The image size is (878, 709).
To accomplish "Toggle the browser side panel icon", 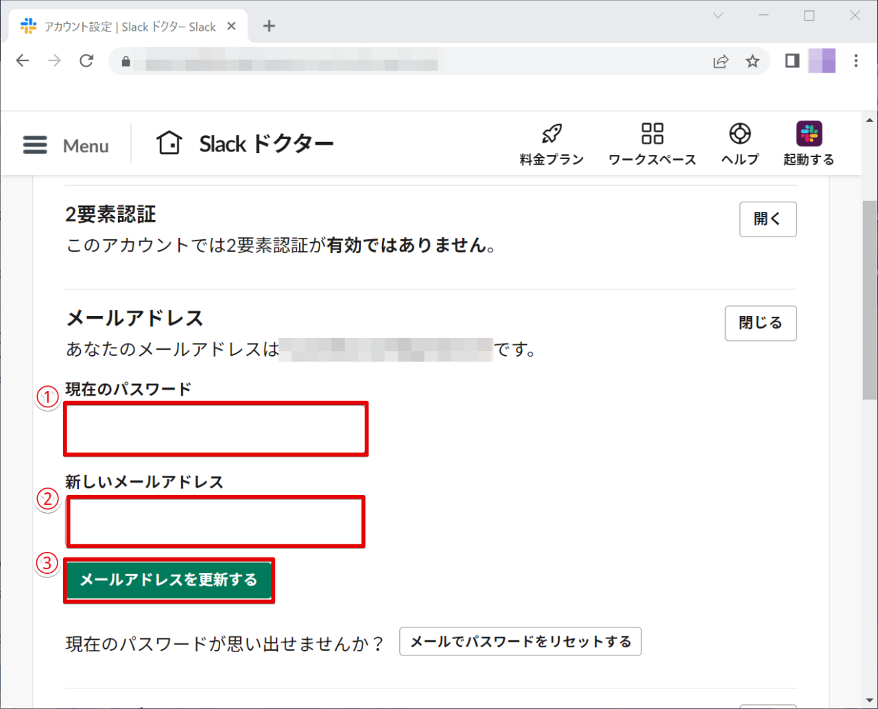I will 792,61.
